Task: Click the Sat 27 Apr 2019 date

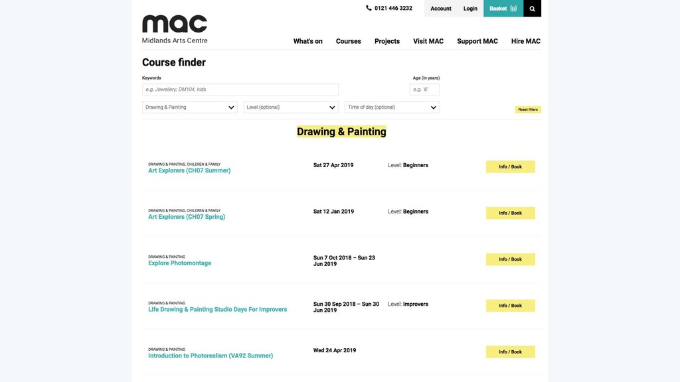Action: click(x=333, y=165)
